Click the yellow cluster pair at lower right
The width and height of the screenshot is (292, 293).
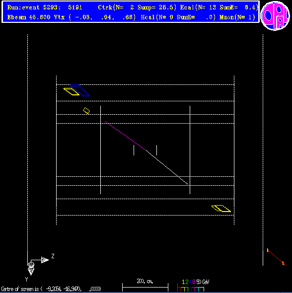[221, 209]
